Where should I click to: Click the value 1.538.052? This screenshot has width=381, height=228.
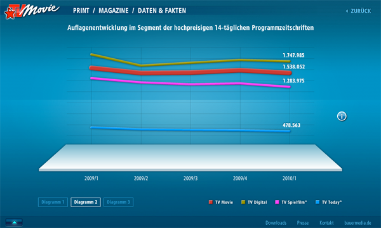tap(293, 66)
